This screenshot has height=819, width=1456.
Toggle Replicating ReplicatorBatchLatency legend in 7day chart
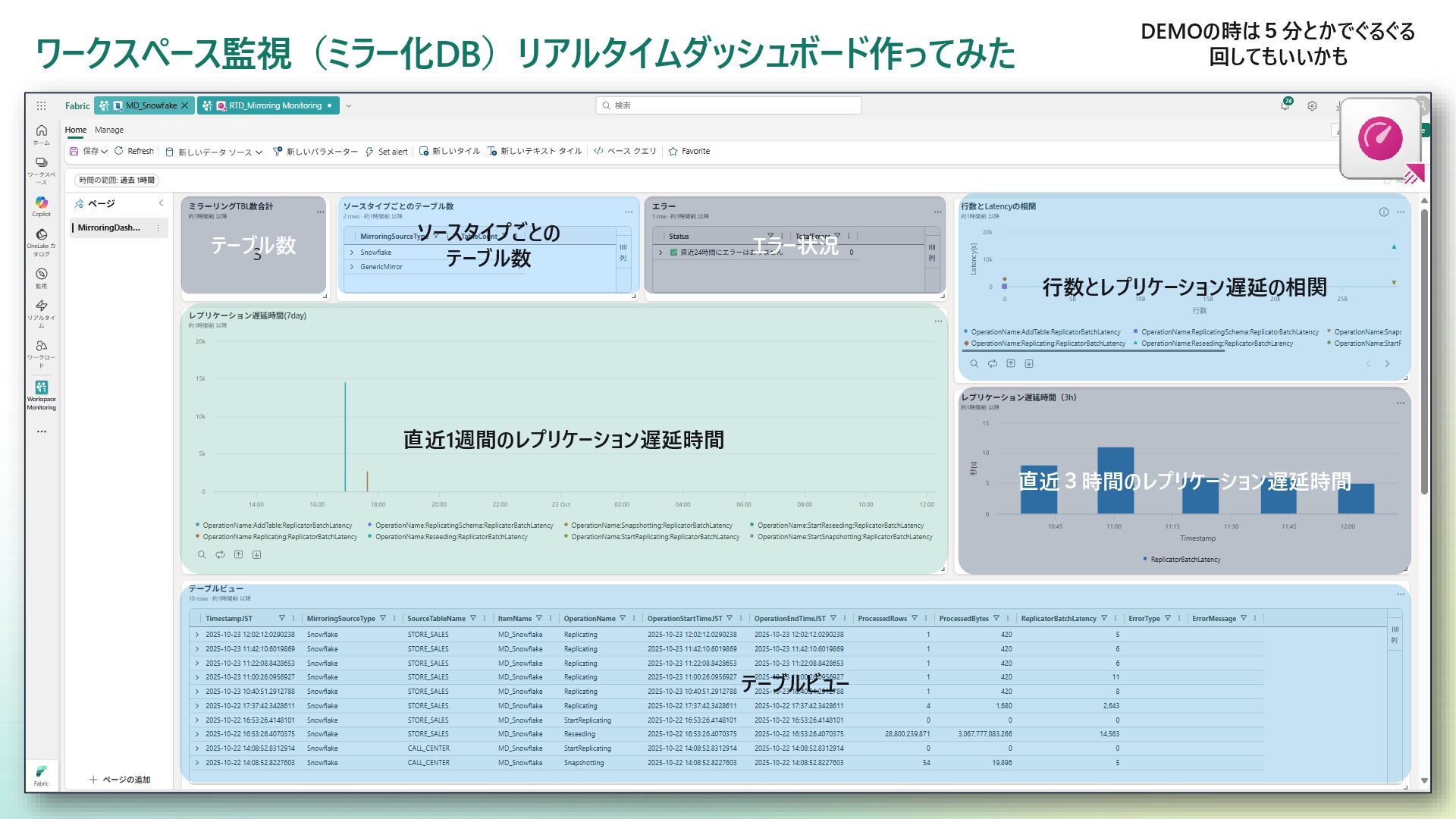[279, 537]
